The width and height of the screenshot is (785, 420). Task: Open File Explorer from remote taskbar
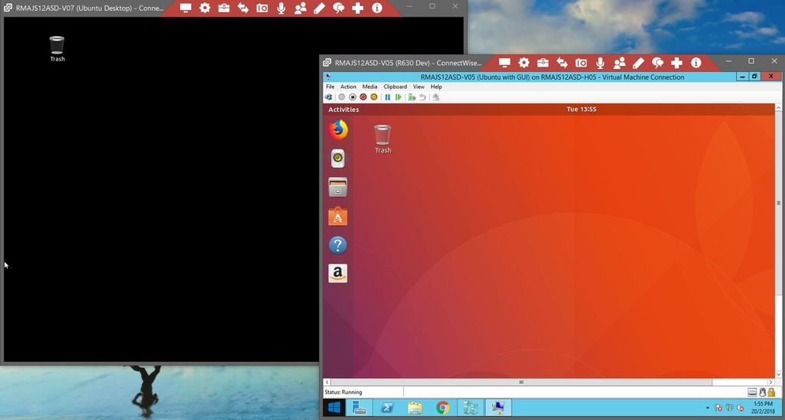415,408
